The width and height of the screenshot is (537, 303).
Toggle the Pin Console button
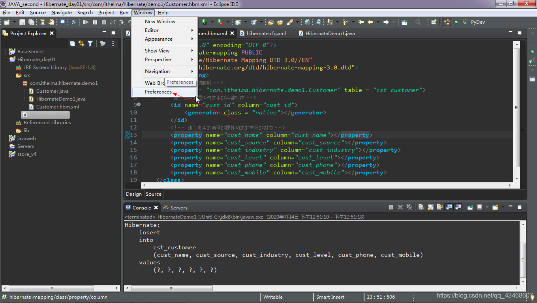pyautogui.click(x=470, y=207)
